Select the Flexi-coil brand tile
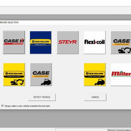The height and width of the screenshot is (131, 131). click(x=95, y=42)
